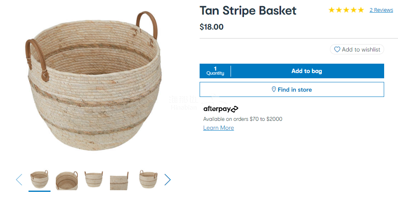This screenshot has height=204, width=398.
Task: Open the Quantity selector
Action: point(215,71)
